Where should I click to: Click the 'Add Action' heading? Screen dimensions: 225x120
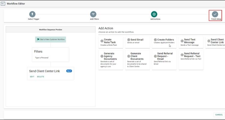[106, 28]
